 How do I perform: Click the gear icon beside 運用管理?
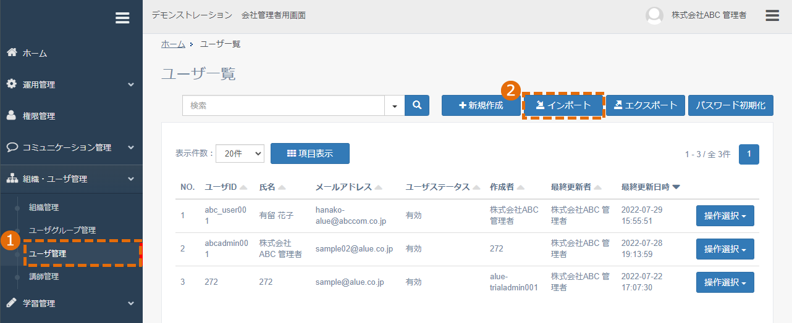pyautogui.click(x=12, y=84)
